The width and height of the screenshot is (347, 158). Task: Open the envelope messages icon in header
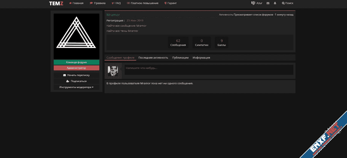tap(268, 3)
